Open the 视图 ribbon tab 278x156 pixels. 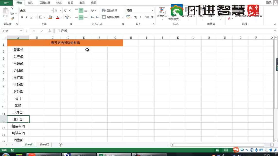point(93,3)
